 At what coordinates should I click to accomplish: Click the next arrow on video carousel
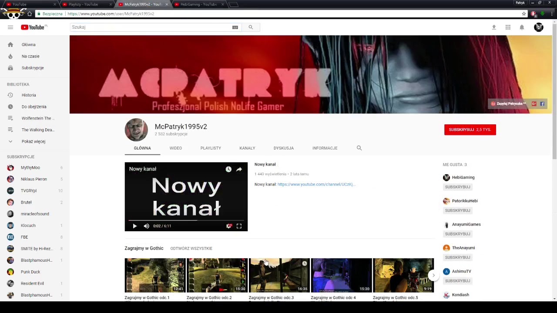click(433, 275)
